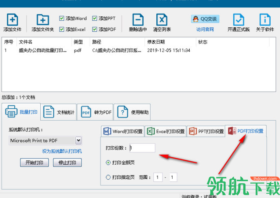Expand the Microsoft Print to PDF dropdown
Screen dimensions: 280x198
pyautogui.click(x=79, y=141)
